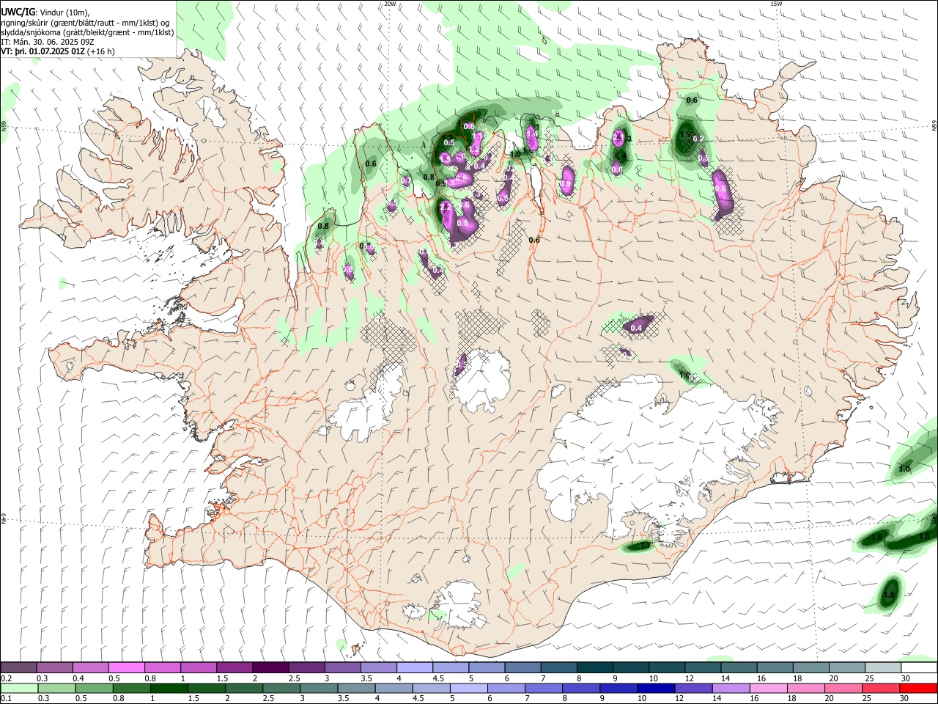The height and width of the screenshot is (704, 938).
Task: Pick the darkest purple 2–2.5 swatch in upper legend
Action: pos(270,667)
